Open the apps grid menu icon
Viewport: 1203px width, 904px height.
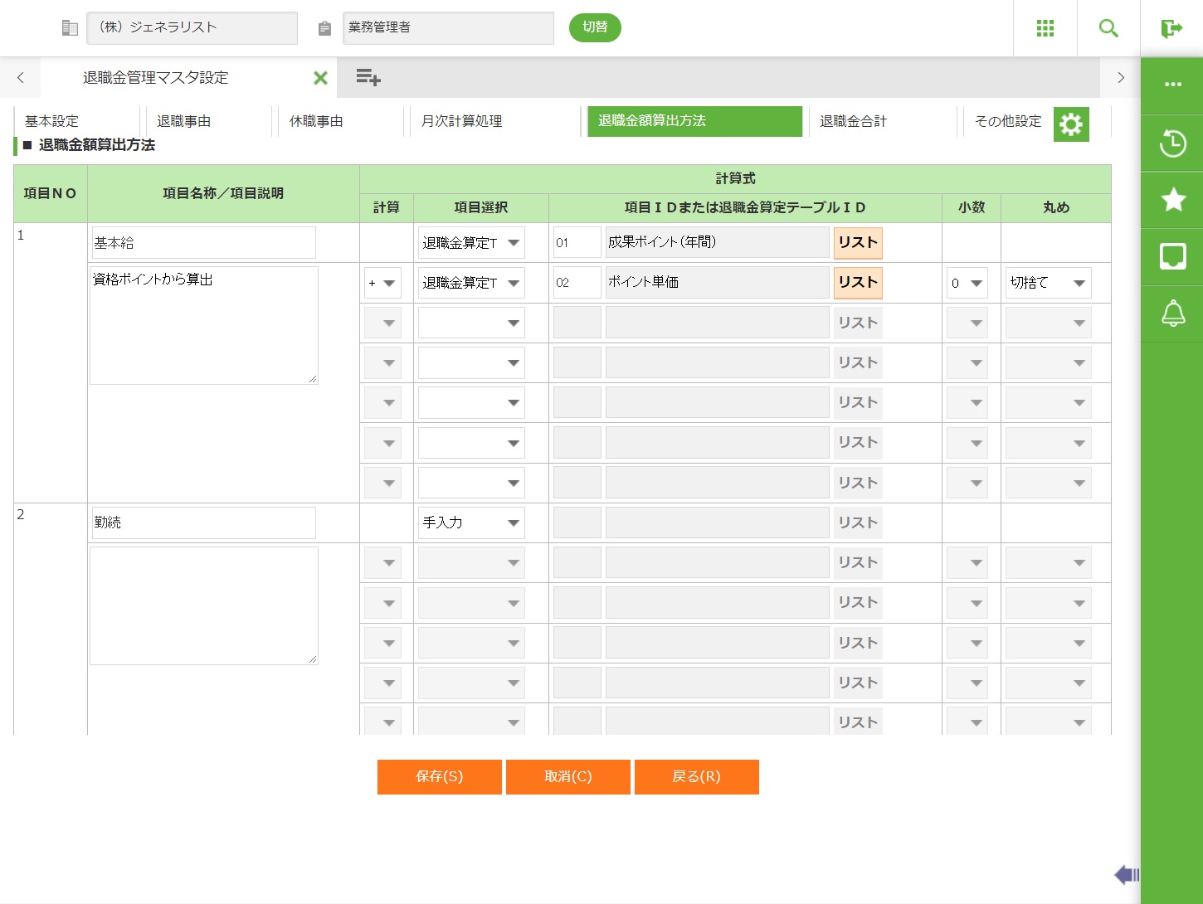[x=1045, y=28]
